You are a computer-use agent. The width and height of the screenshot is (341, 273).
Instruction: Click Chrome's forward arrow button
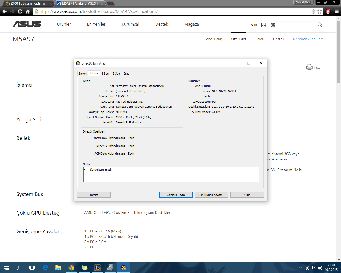(12, 11)
